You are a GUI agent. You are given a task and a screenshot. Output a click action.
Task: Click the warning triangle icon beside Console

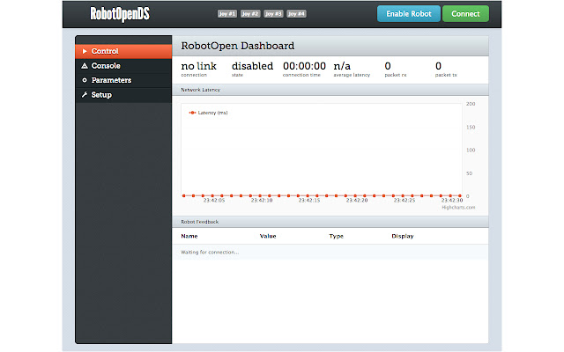[x=84, y=66]
